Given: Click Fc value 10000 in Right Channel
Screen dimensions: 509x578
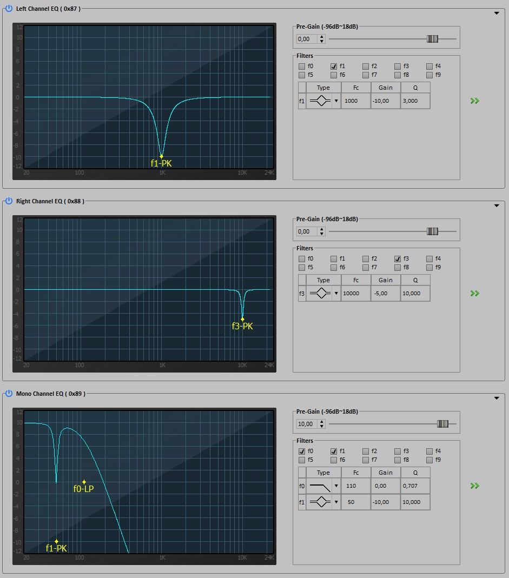Looking at the screenshot, I should 356,294.
